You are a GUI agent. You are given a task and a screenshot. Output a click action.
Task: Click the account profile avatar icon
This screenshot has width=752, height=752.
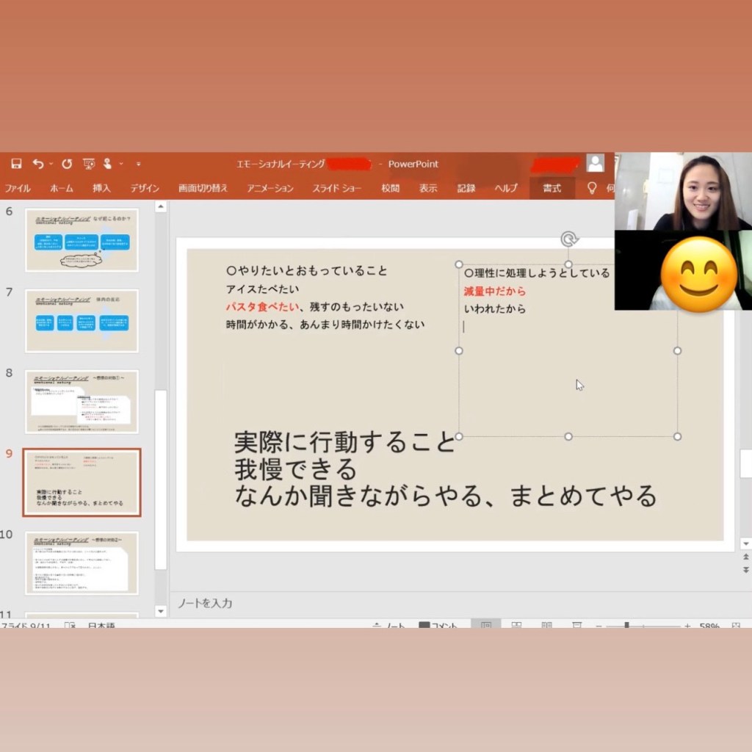595,163
